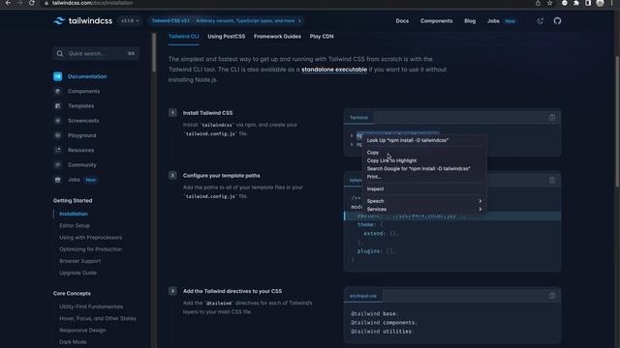Bookmark the page with star icon
This screenshot has height=348, width=620.
(549, 3)
